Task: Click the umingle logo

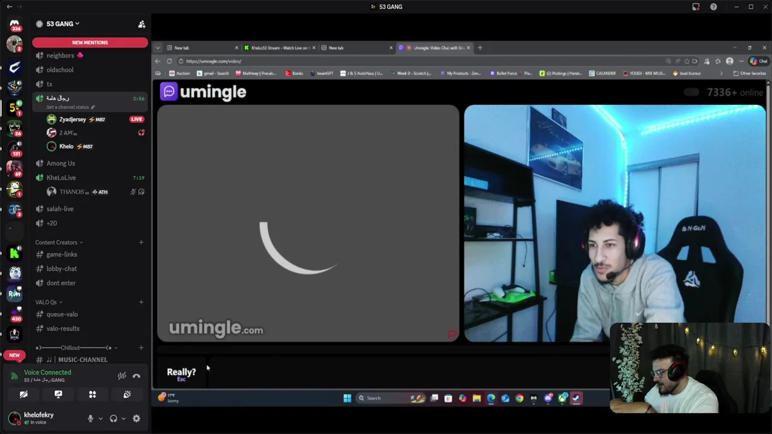Action: [x=204, y=92]
